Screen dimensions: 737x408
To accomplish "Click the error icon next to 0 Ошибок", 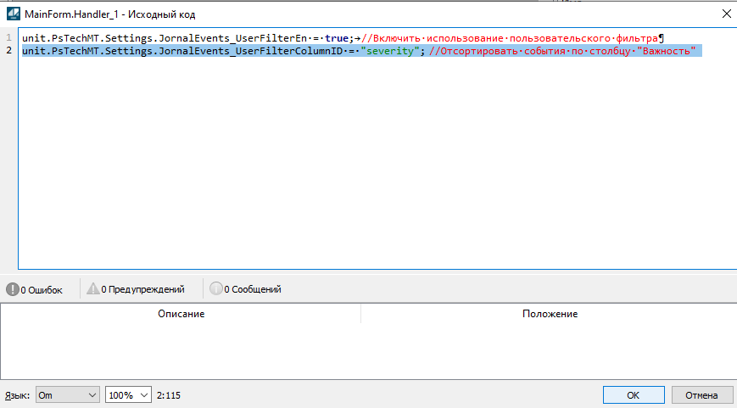I will click(12, 289).
